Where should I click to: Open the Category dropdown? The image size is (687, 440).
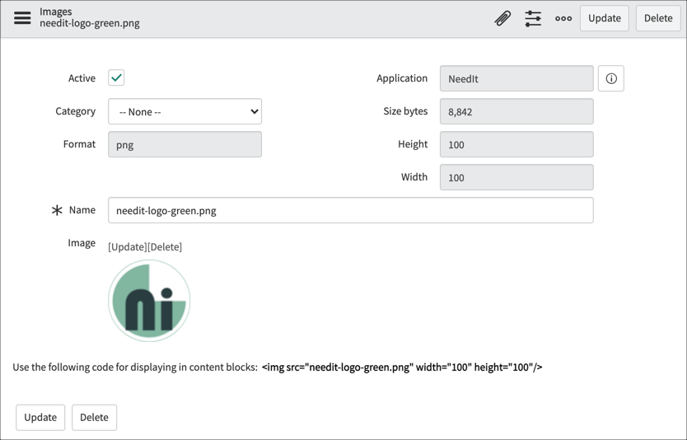(185, 111)
